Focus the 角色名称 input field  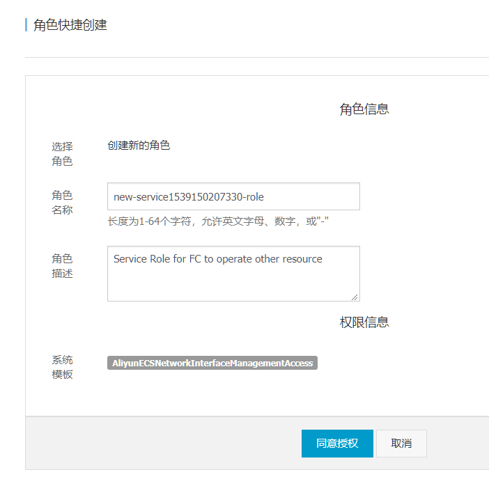click(x=233, y=196)
